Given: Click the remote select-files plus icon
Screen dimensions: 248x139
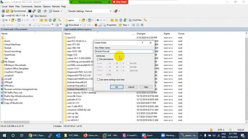Looking at the screenshot, I should click(133, 25).
